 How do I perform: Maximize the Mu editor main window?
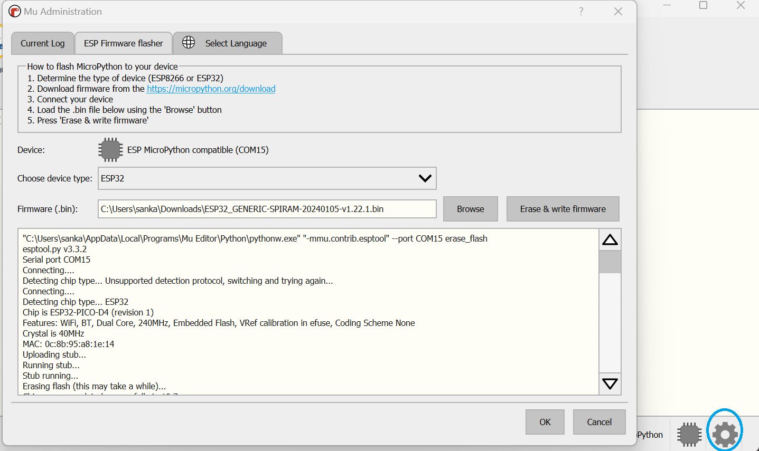pyautogui.click(x=703, y=5)
